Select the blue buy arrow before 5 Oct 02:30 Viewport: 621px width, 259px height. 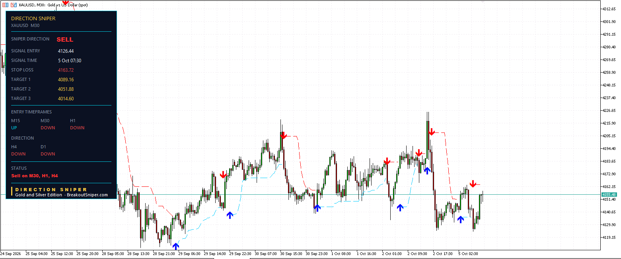(x=461, y=219)
